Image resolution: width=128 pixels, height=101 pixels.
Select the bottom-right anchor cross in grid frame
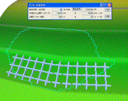106,86
